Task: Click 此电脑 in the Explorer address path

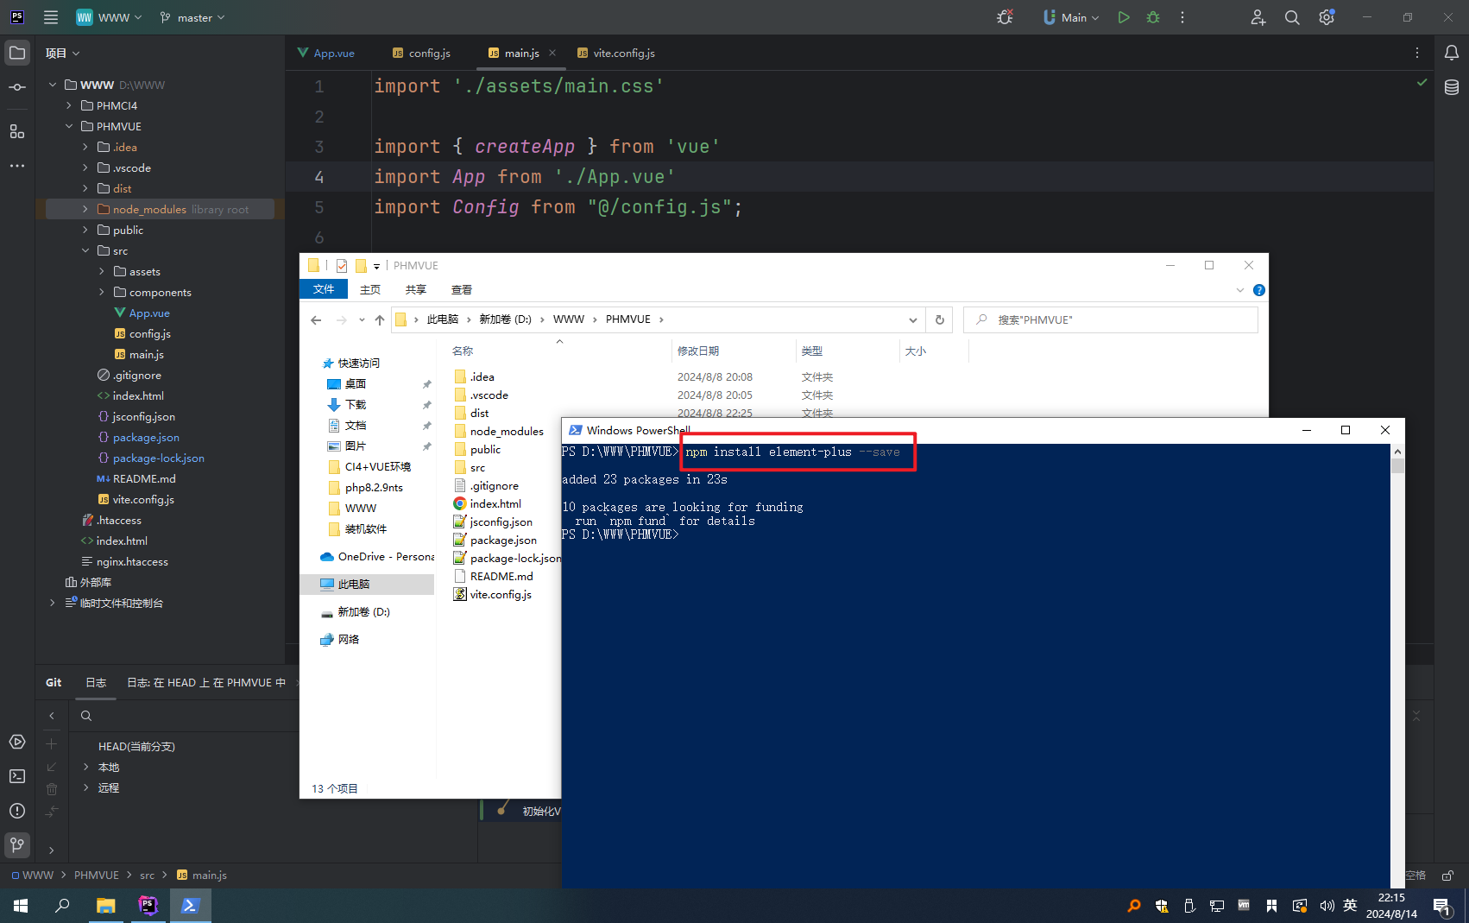Action: [443, 319]
